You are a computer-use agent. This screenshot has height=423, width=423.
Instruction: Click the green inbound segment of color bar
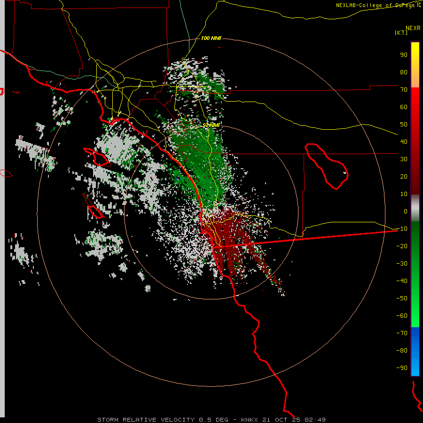[415, 274]
